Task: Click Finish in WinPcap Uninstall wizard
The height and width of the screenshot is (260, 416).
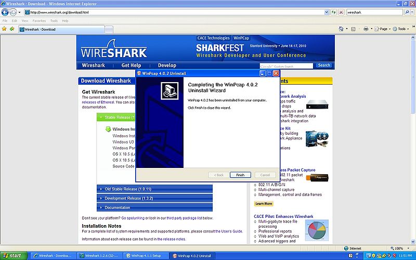Action: (240, 175)
